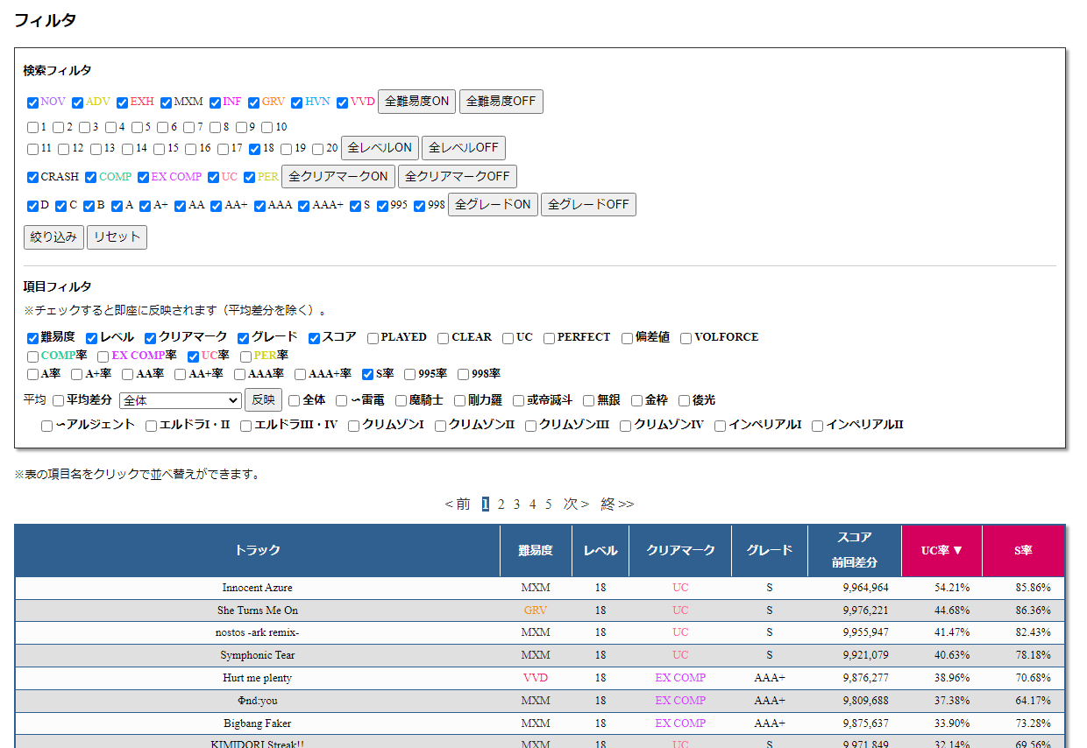Screen dimensions: 1087x748
Task: Go back with the < 前 link
Action: point(458,505)
